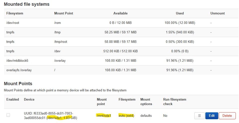Click the Used column header

coord(180,13)
